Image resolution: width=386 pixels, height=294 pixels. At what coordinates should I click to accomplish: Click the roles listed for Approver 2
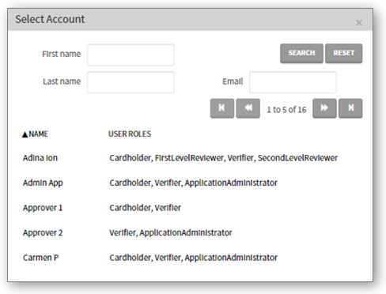[x=171, y=233]
